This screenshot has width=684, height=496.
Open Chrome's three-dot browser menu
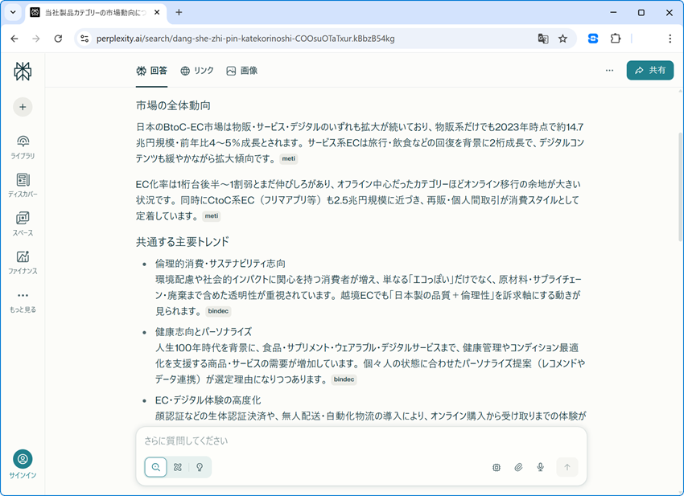pyautogui.click(x=670, y=38)
